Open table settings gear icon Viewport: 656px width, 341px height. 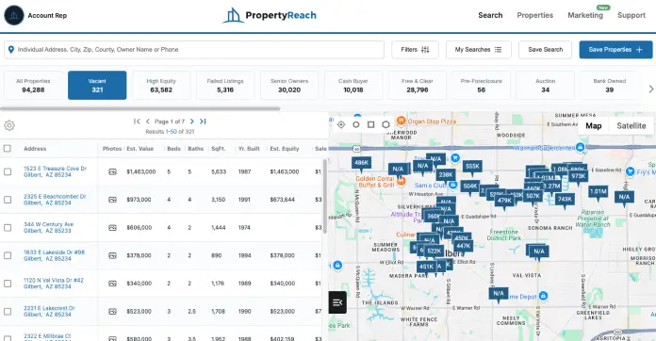click(9, 125)
